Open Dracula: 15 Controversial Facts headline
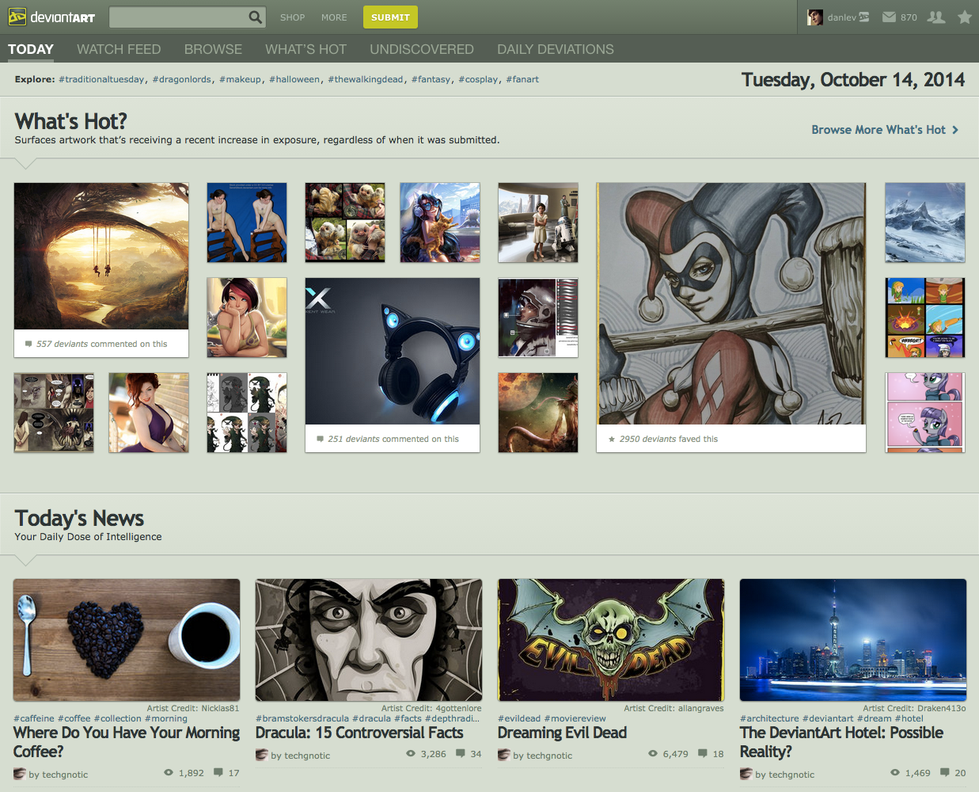The width and height of the screenshot is (979, 792). (x=359, y=733)
